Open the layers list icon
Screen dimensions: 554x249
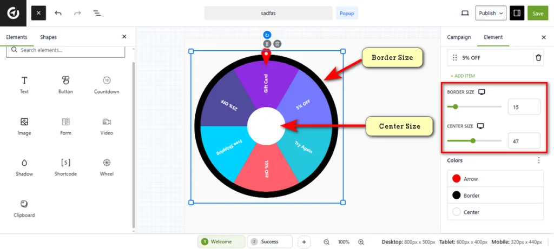coord(97,13)
